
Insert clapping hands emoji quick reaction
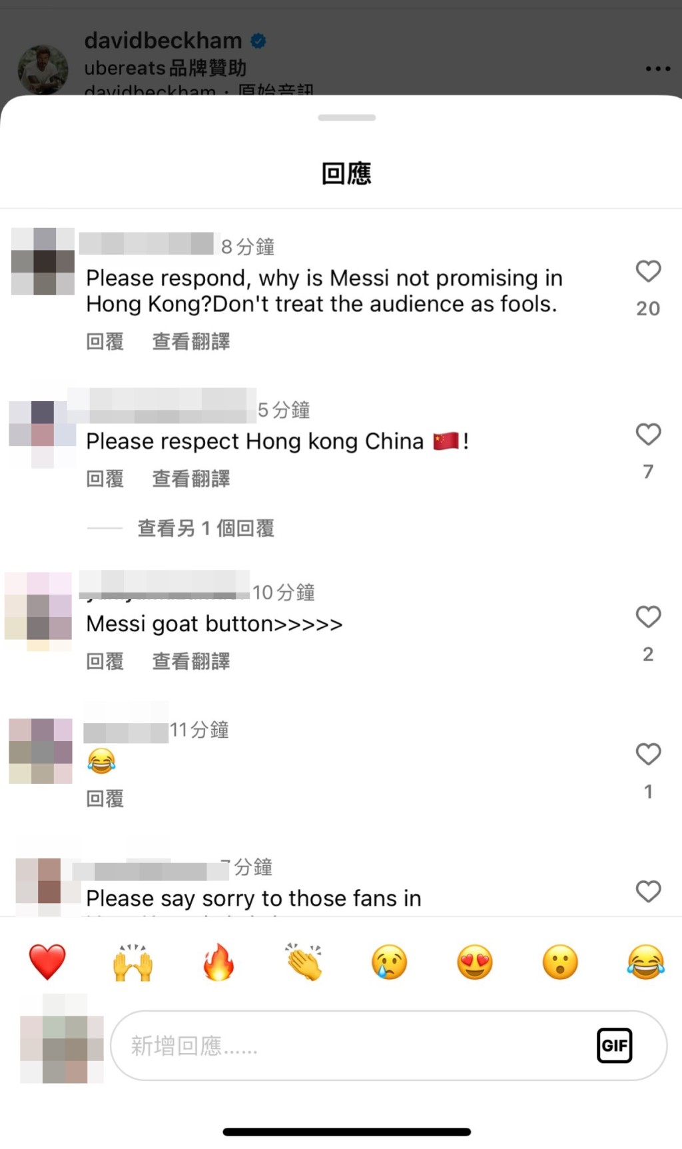click(x=304, y=962)
